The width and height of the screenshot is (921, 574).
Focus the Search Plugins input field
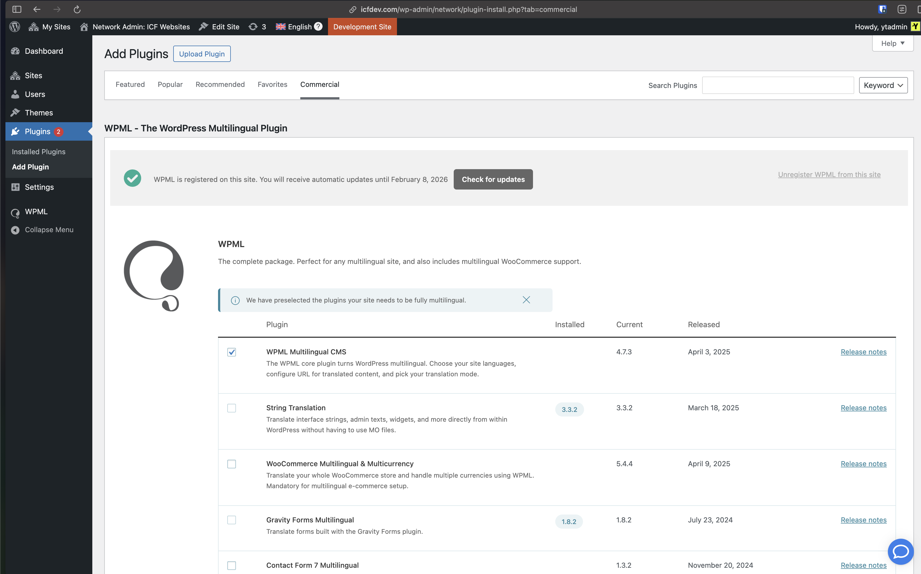(x=778, y=86)
